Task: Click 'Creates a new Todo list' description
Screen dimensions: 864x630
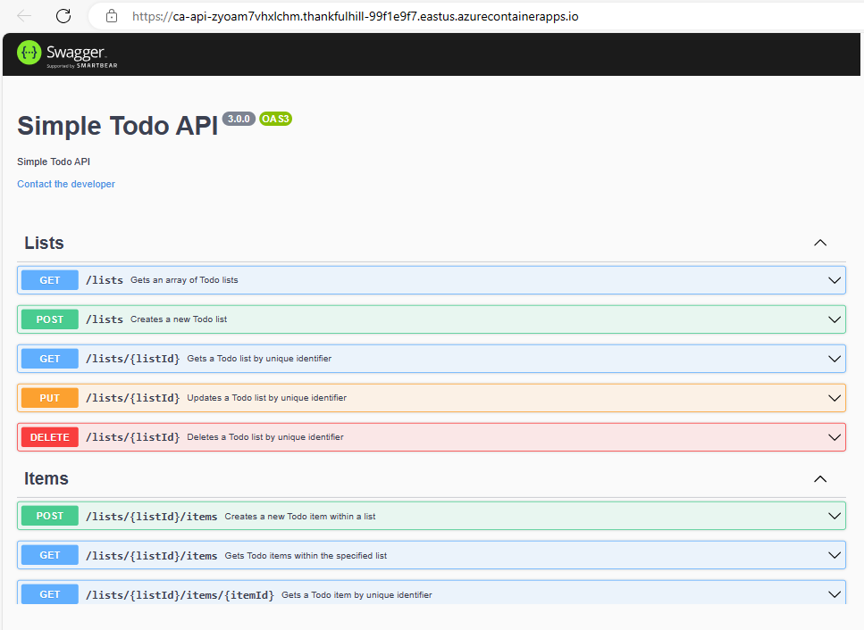Action: coord(179,319)
